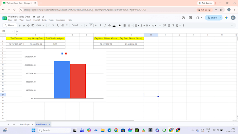Open the Windows Start menu
This screenshot has height=134, width=238.
click(34, 131)
